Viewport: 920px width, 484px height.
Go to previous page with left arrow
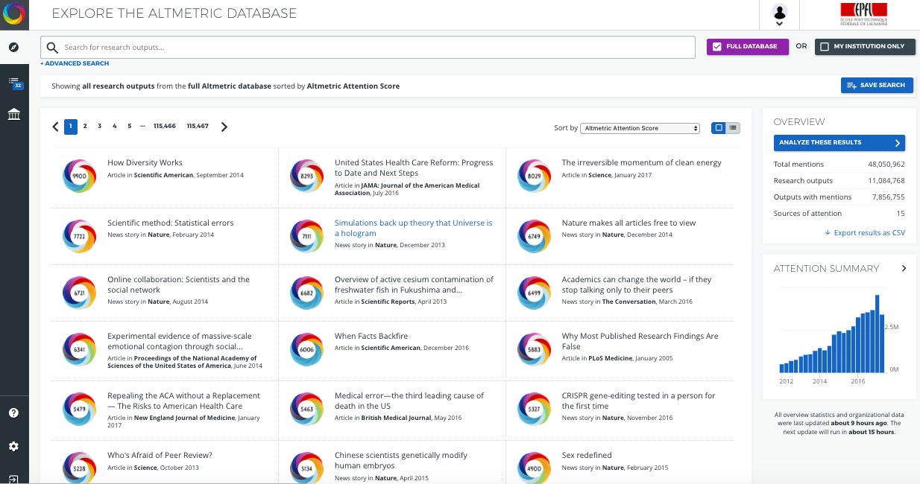[55, 127]
